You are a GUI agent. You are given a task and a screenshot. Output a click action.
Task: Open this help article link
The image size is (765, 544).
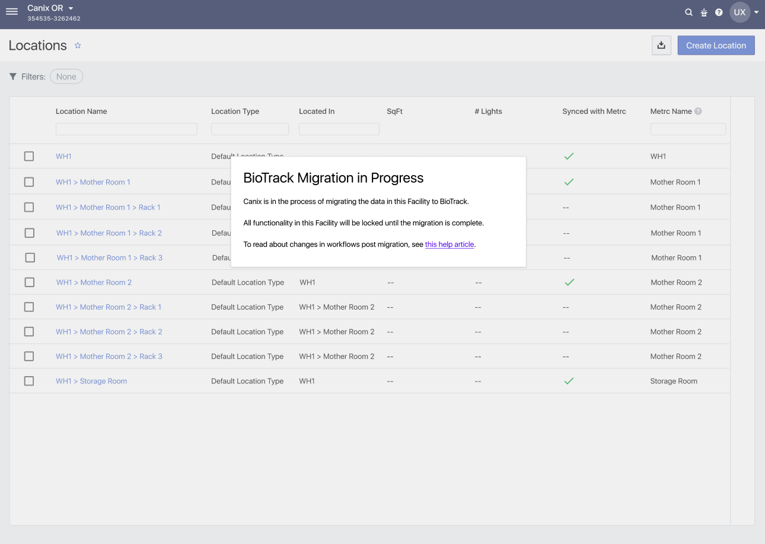(450, 244)
